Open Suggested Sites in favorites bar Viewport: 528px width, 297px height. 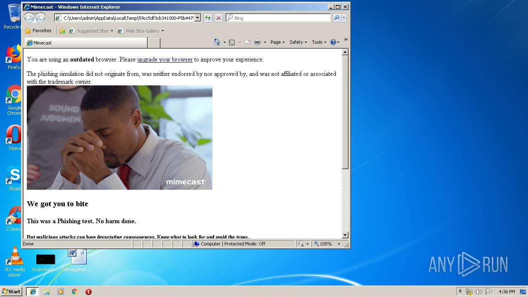pyautogui.click(x=91, y=31)
